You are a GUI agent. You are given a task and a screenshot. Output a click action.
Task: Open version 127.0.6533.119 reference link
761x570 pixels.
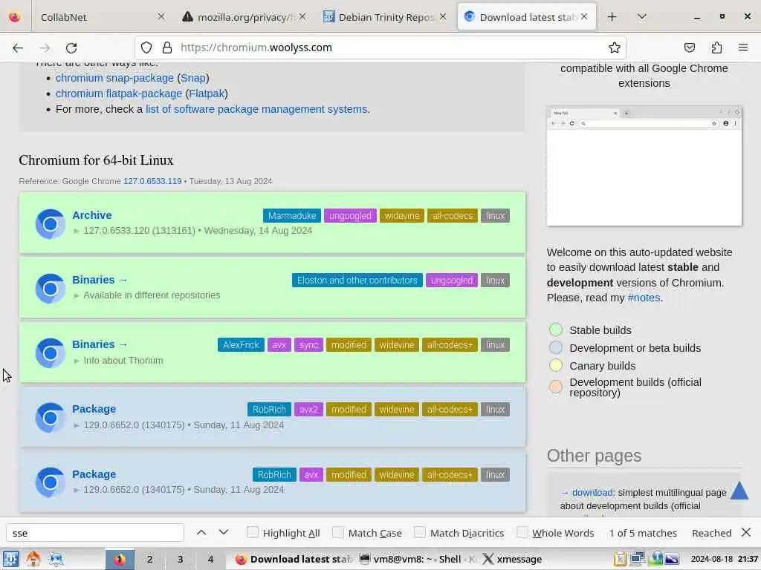coord(152,181)
